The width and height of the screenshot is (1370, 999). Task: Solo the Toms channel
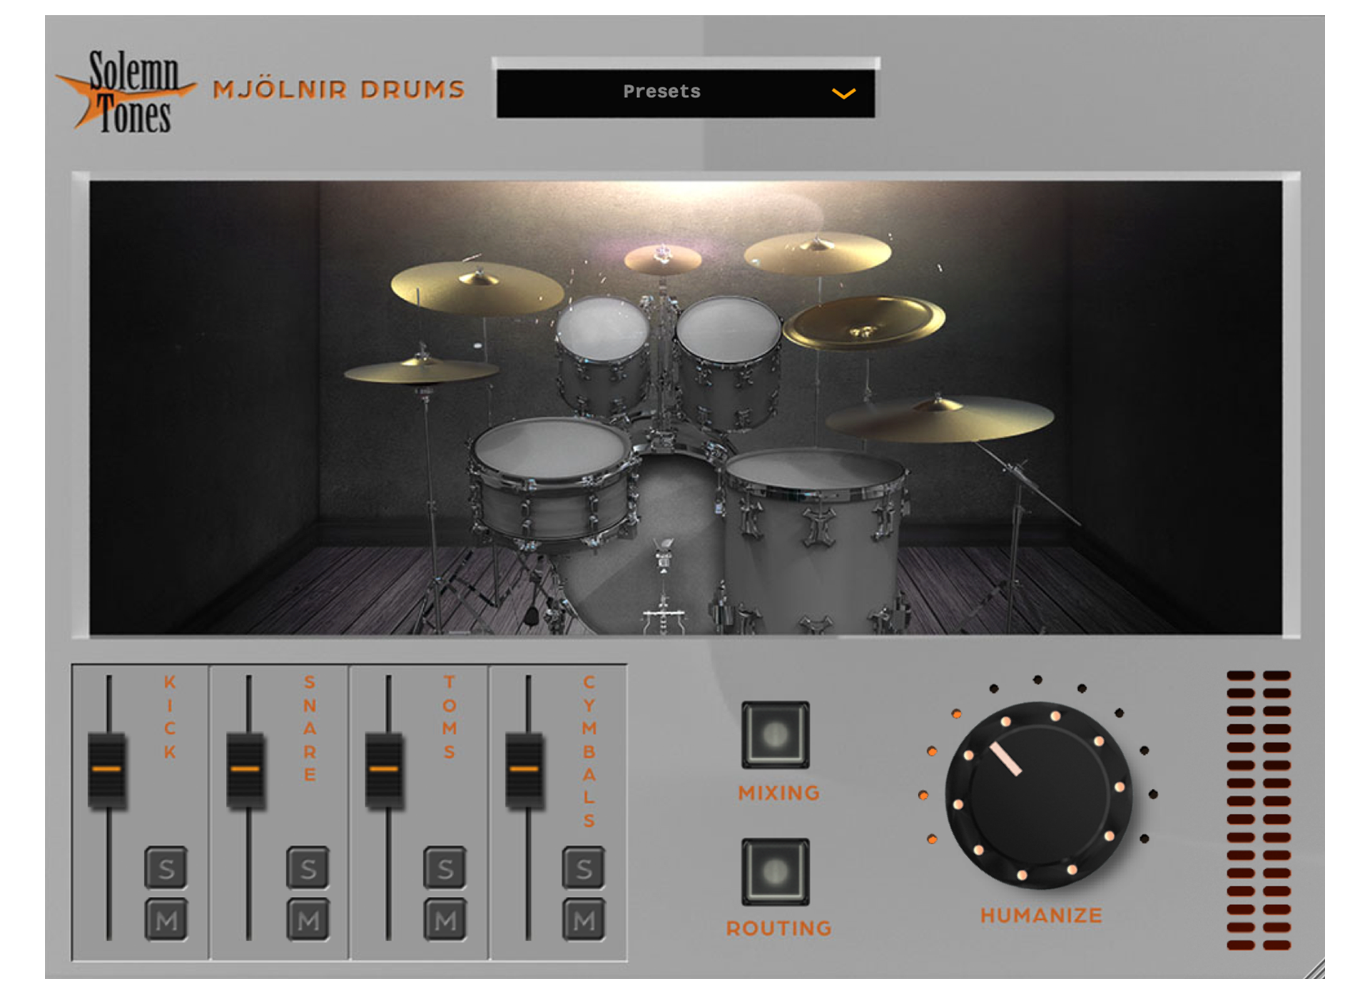pyautogui.click(x=445, y=868)
